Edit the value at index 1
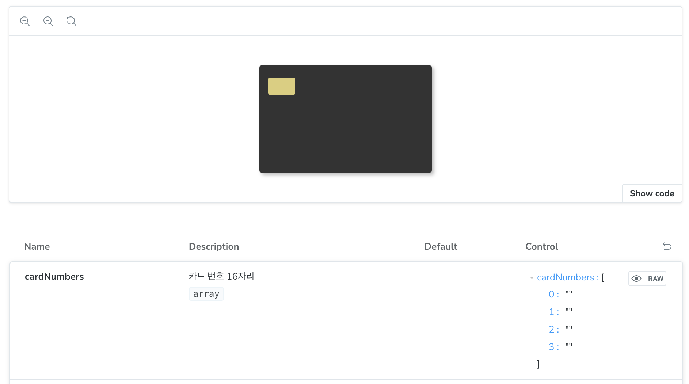 (569, 311)
